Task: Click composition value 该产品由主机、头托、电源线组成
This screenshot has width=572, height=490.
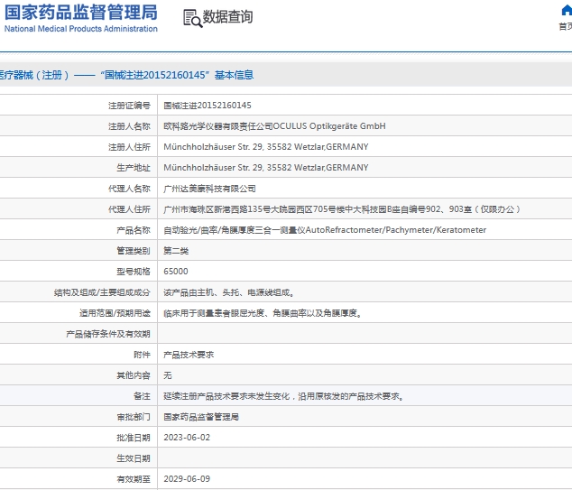Action: click(229, 292)
